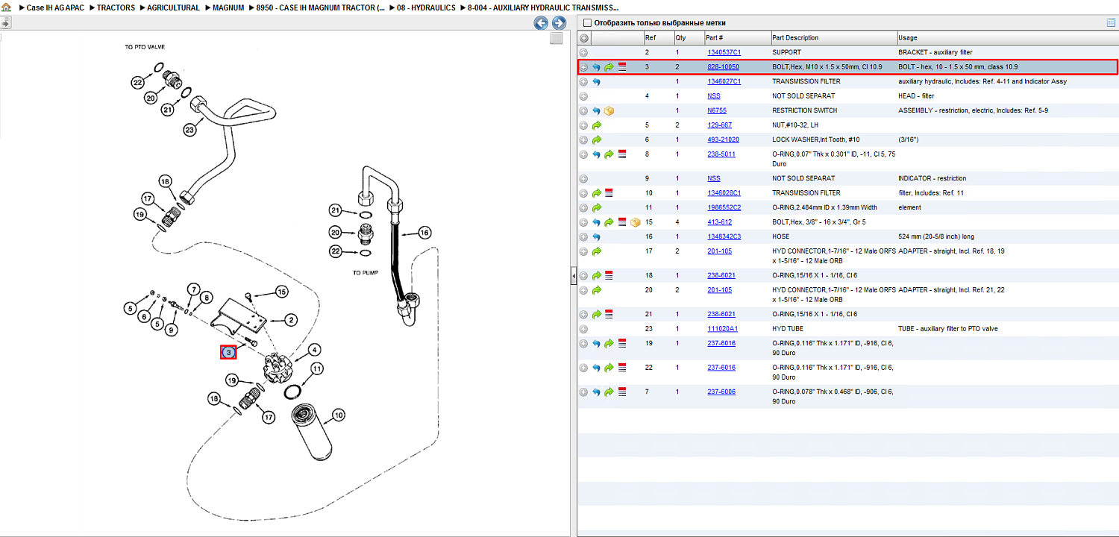Image resolution: width=1119 pixels, height=537 pixels.
Task: Click the green arrow on row 129-667
Action: click(596, 125)
